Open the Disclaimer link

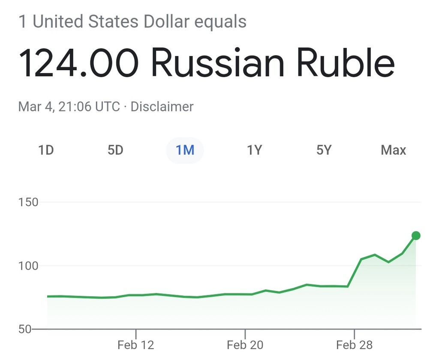(x=162, y=107)
